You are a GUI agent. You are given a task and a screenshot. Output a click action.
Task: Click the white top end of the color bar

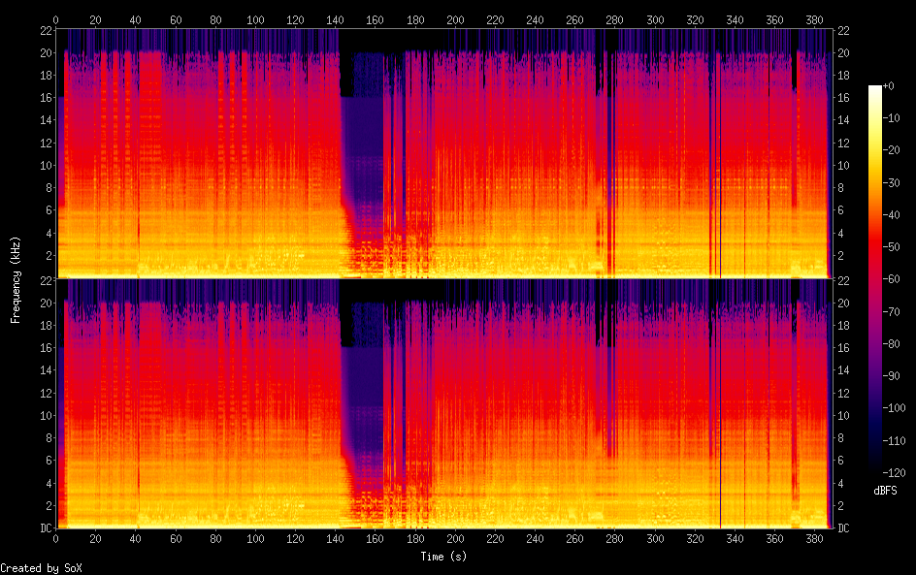pyautogui.click(x=875, y=89)
